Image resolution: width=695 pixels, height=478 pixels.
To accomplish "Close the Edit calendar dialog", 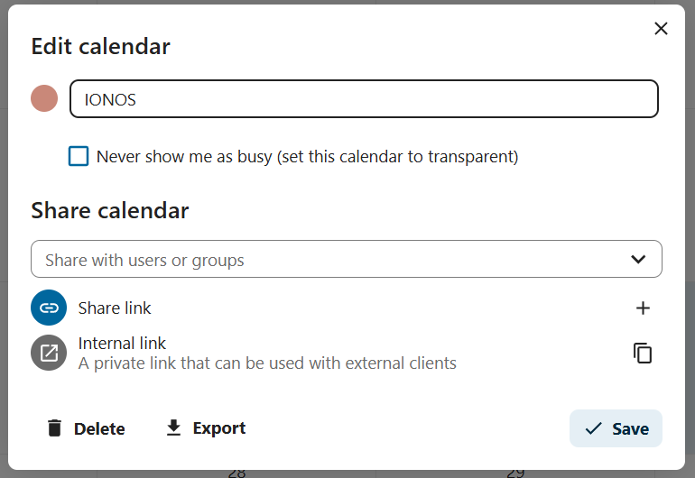I will pos(661,29).
